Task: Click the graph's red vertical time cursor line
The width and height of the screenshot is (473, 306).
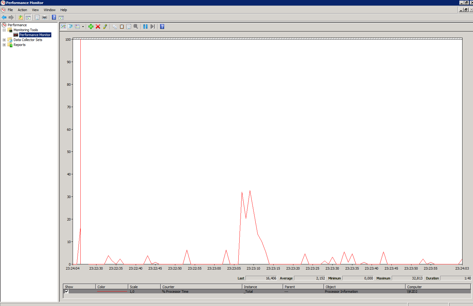Action: click(80, 151)
